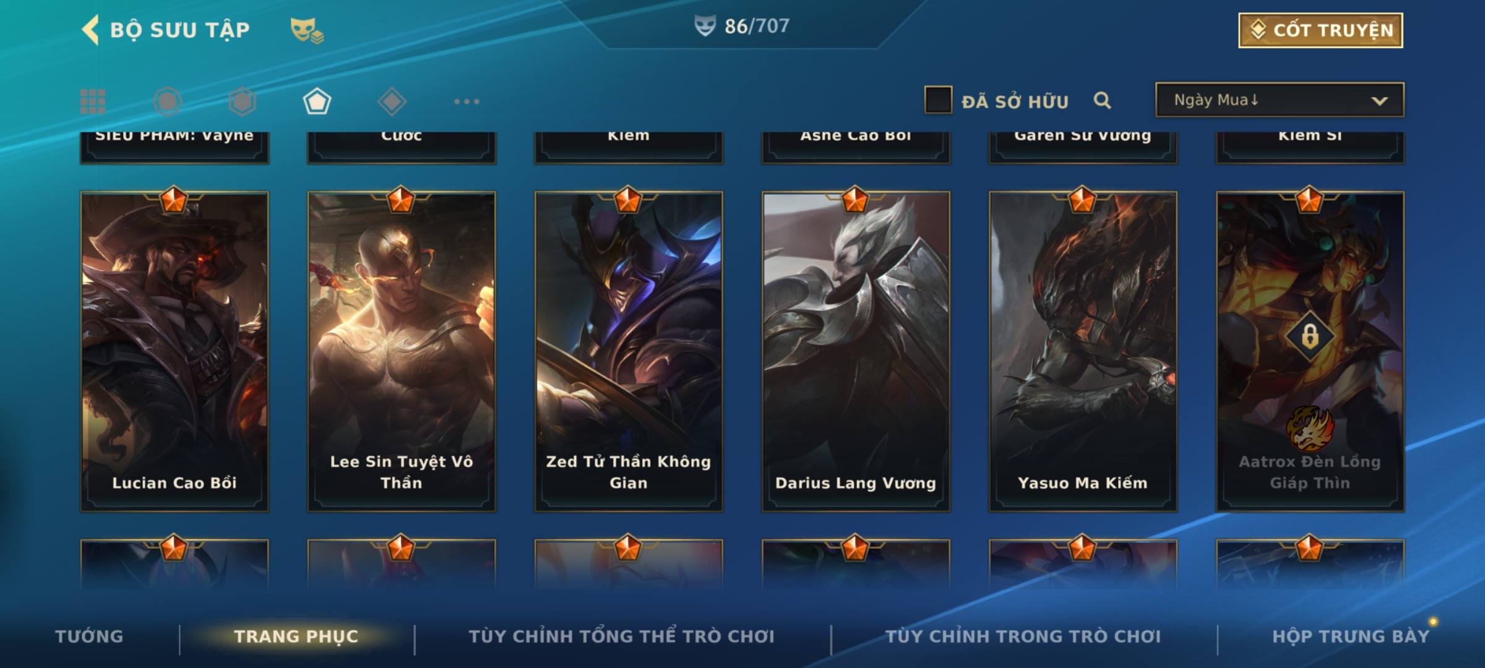
Task: Select the all-skins grid filter icon
Action: 93,101
